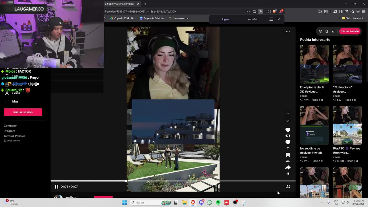Open the Leo AI sparkle icon
The image size is (368, 207).
pos(352,11)
